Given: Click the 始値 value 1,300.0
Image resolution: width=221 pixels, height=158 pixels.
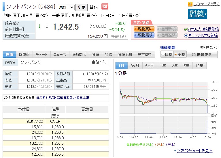Looking at the screenshot, I should point(31,74).
